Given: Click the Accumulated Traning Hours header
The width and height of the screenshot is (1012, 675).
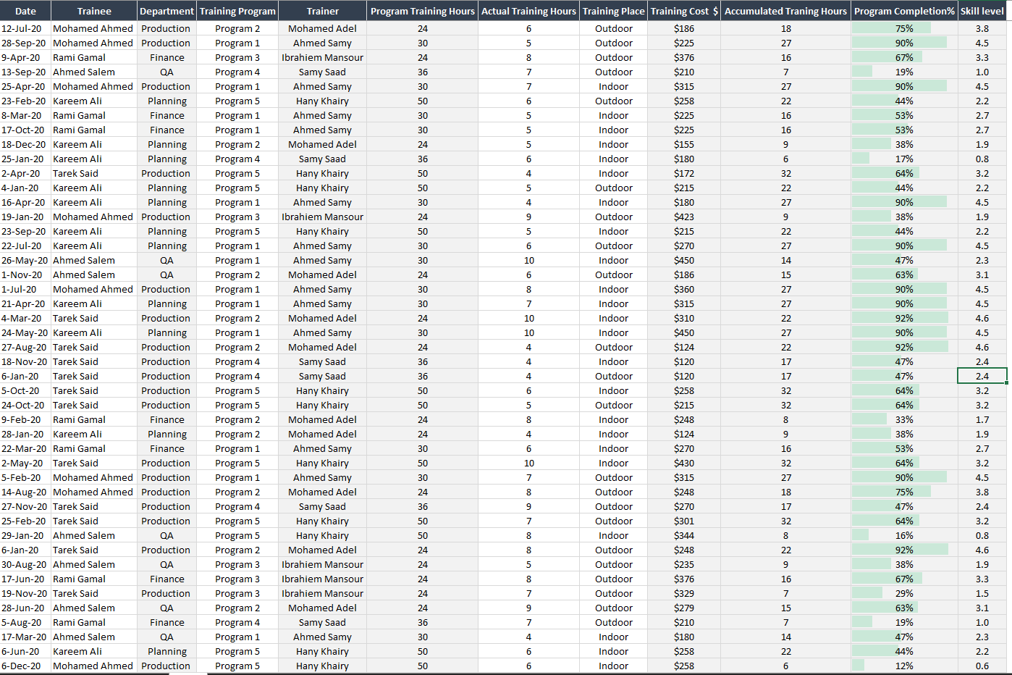Looking at the screenshot, I should 785,11.
